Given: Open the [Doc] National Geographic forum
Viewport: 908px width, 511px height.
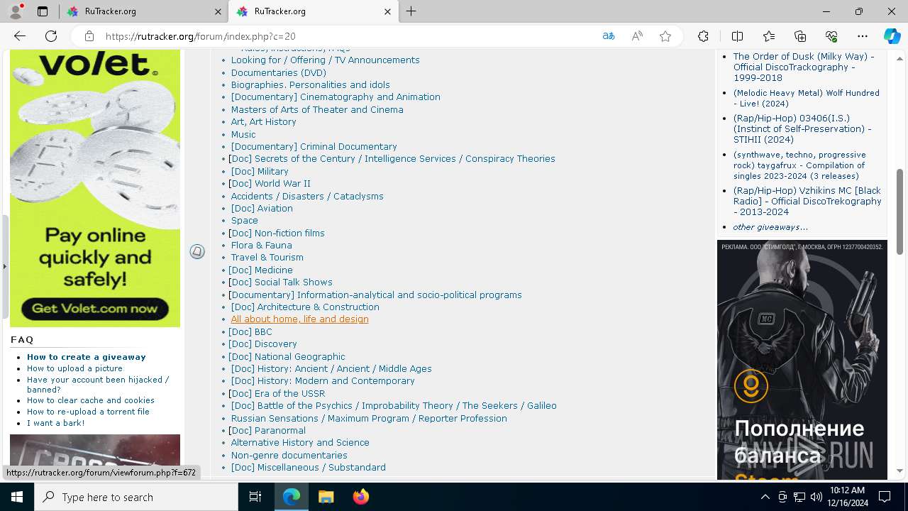Looking at the screenshot, I should tap(287, 356).
